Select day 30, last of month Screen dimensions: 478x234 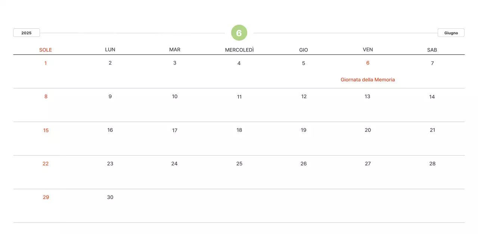(x=110, y=197)
